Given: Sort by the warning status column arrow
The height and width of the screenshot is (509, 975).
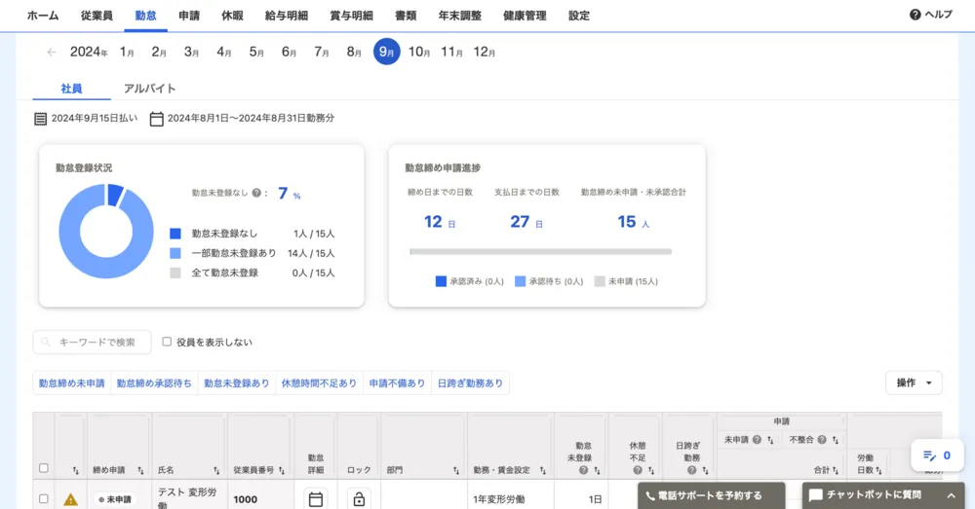Looking at the screenshot, I should pos(76,470).
